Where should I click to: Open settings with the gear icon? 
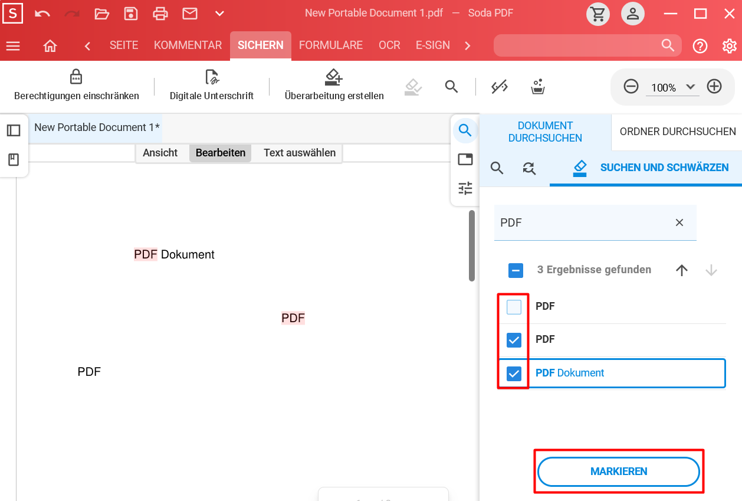730,46
